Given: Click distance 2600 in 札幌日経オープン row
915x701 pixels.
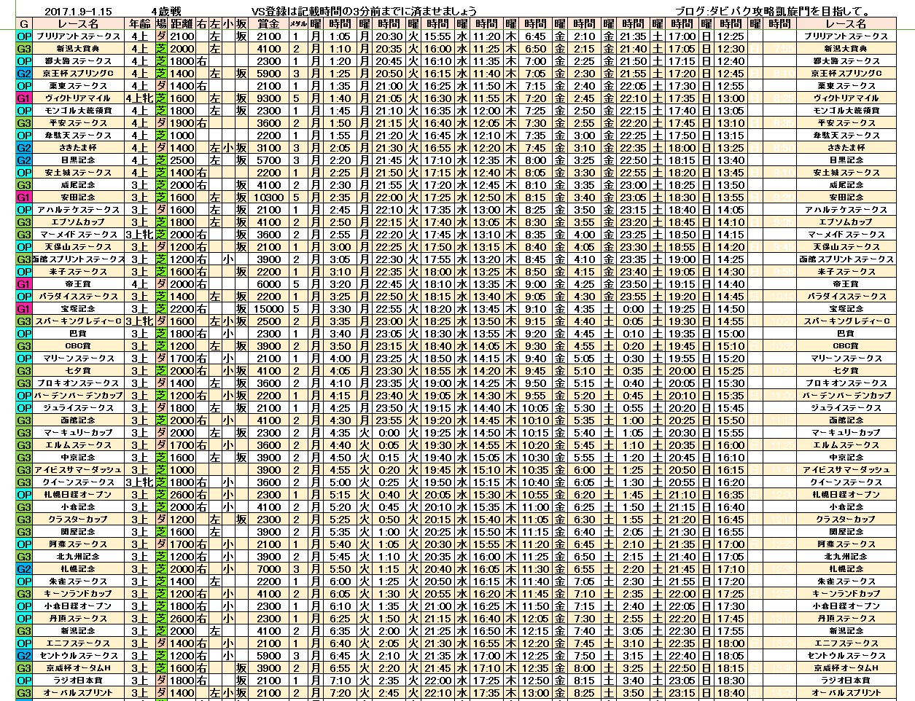Looking at the screenshot, I should pos(182,495).
